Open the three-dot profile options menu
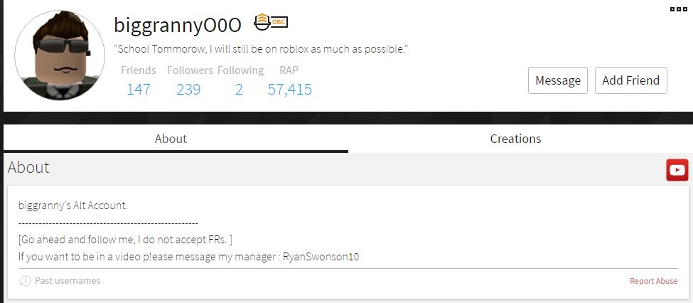 tap(678, 9)
